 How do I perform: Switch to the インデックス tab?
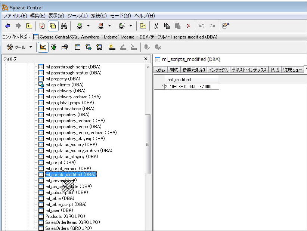[x=218, y=70]
